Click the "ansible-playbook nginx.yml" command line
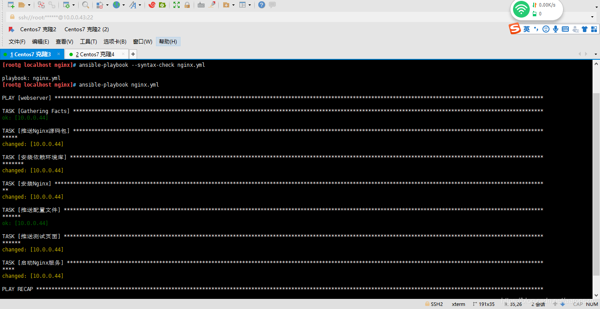Viewport: 600px width, 309px height. coord(119,85)
